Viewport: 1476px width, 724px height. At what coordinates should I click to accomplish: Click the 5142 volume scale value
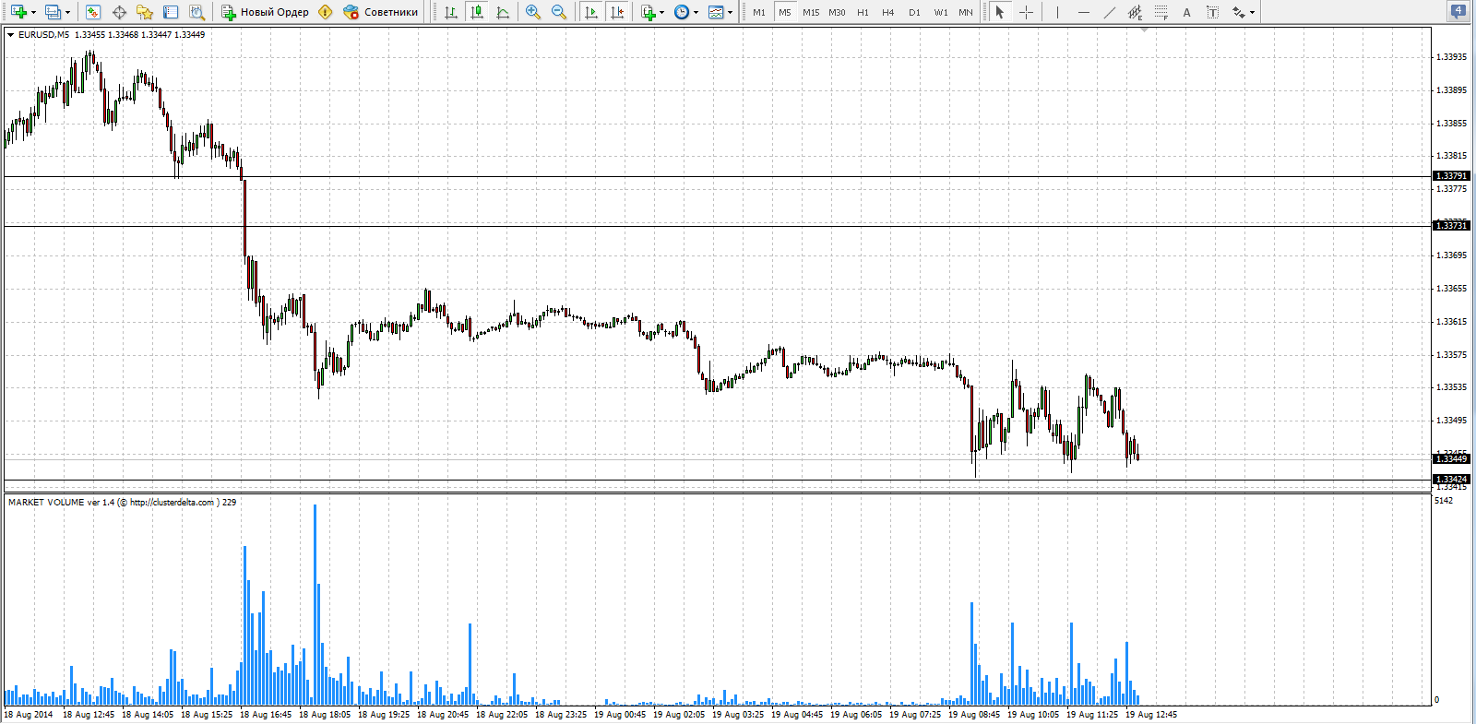(1444, 501)
